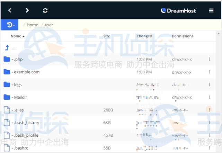
Task: Click the .bash_profile file name
Action: pyautogui.click(x=26, y=135)
